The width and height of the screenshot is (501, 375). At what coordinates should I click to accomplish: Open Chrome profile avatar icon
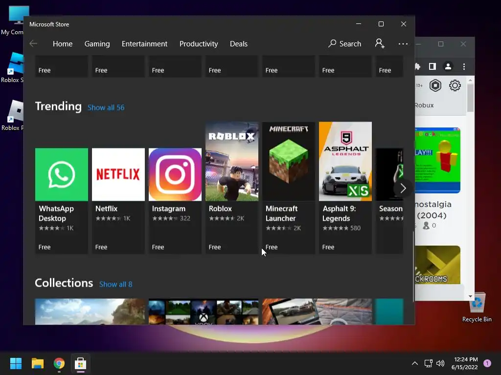coord(448,66)
